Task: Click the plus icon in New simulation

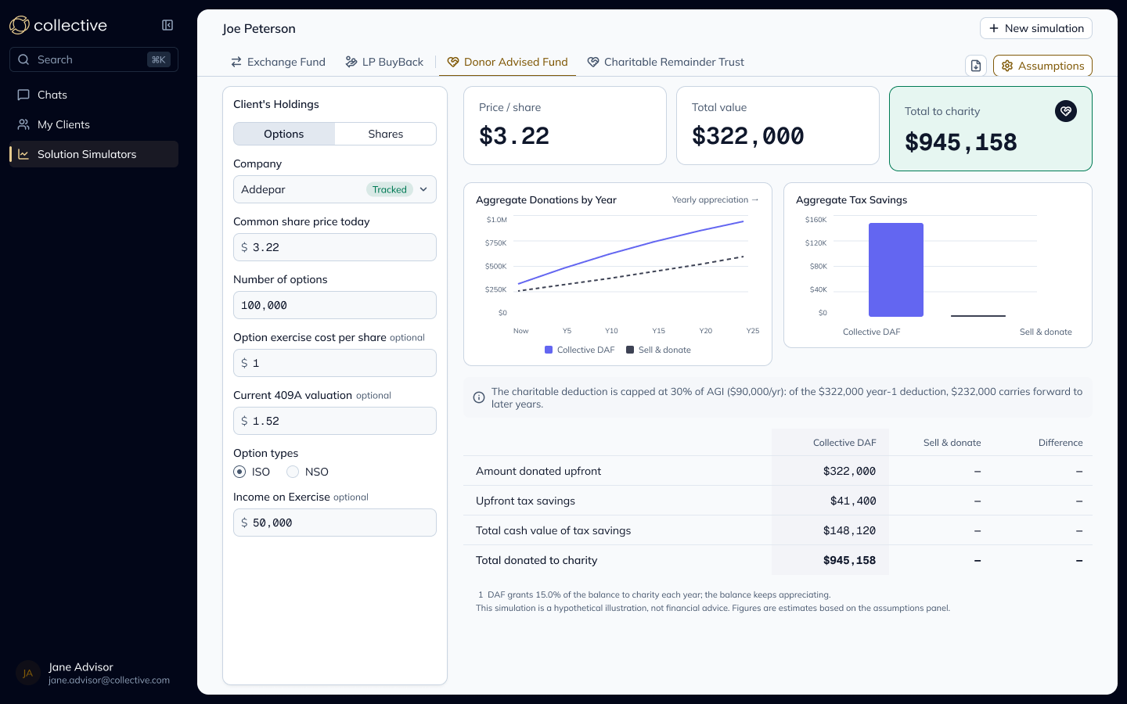Action: click(994, 28)
